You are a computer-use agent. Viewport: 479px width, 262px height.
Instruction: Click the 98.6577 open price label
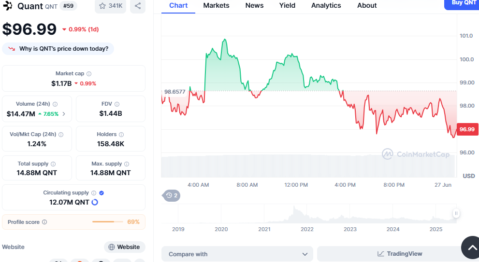pos(175,92)
